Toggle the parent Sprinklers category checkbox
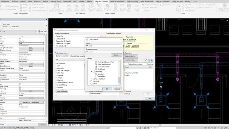Screen dimensions: 229x129 coord(94,72)
